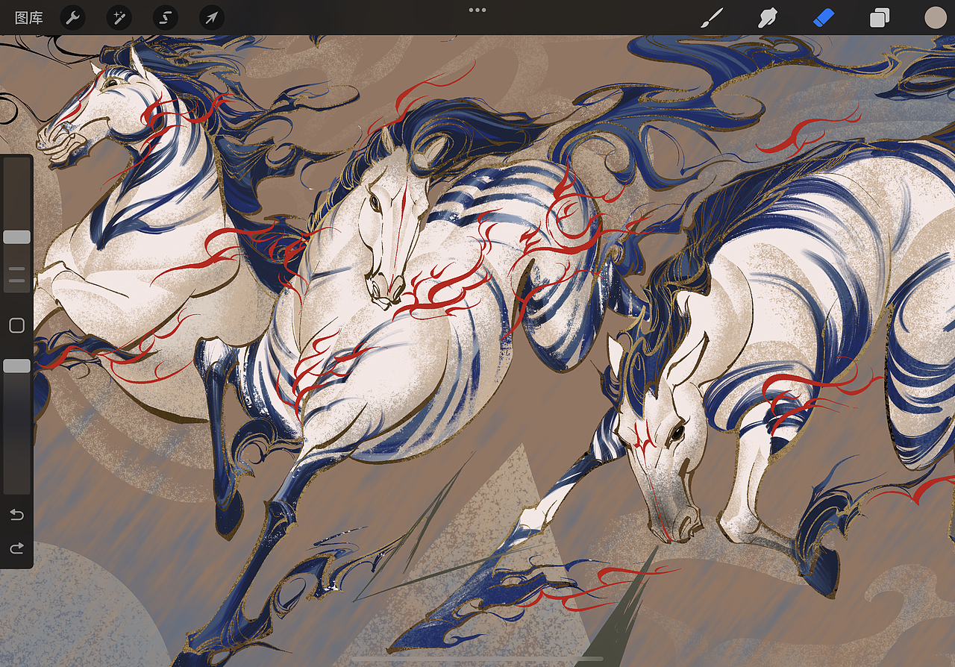Open the 图库 gallery
This screenshot has width=955, height=667.
[29, 18]
